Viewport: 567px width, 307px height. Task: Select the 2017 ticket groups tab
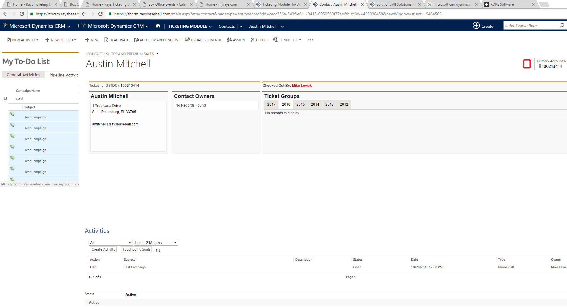coord(271,104)
